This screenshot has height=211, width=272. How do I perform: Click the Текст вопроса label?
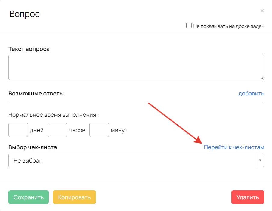[29, 49]
